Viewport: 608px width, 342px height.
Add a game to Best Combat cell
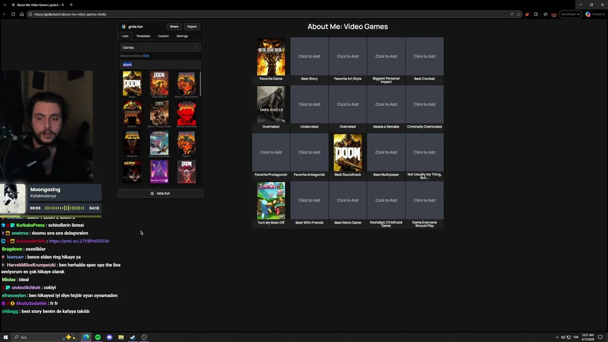pos(424,57)
